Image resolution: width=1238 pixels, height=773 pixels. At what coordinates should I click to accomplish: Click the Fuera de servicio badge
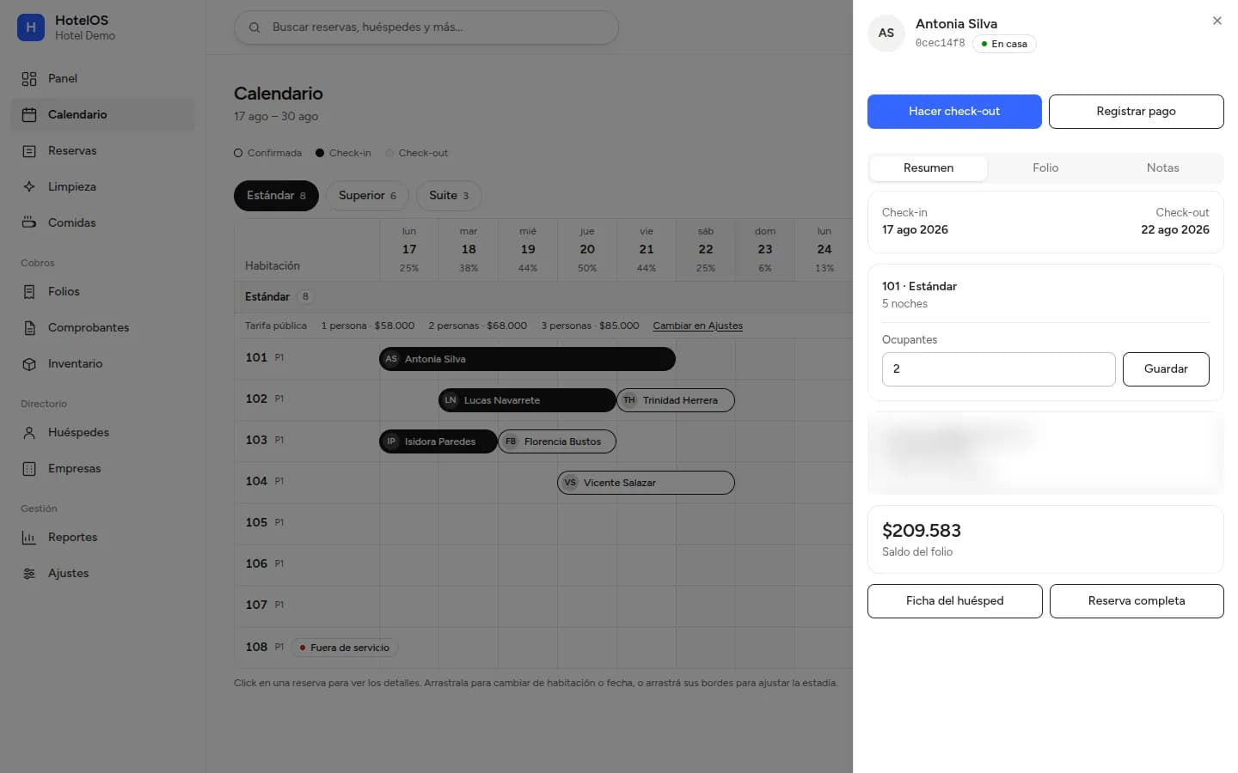(345, 648)
